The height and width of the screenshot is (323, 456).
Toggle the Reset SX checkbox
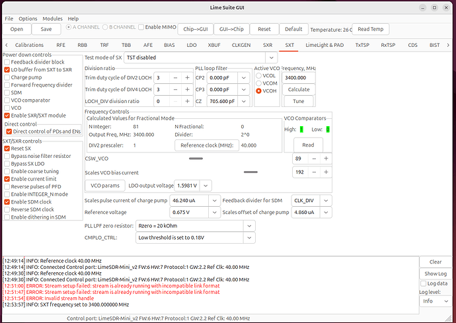(7, 148)
